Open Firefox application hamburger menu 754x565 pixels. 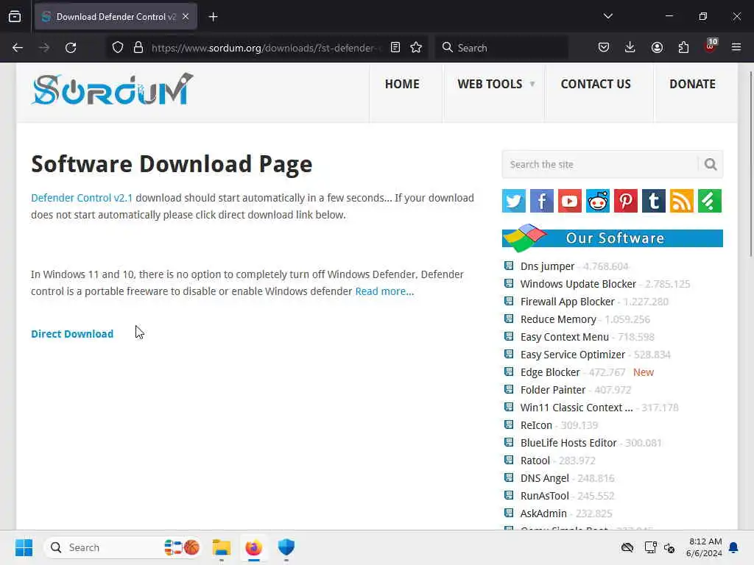[x=736, y=48]
